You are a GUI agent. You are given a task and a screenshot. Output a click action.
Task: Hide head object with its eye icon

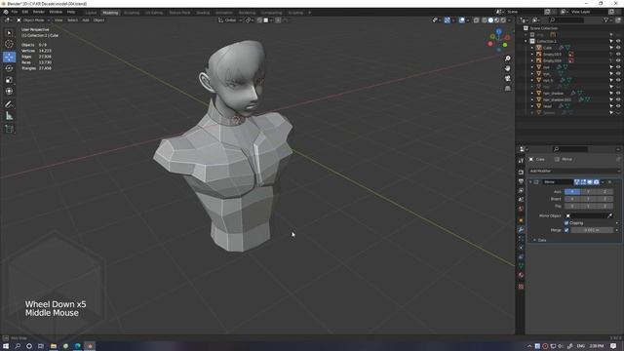coord(618,106)
